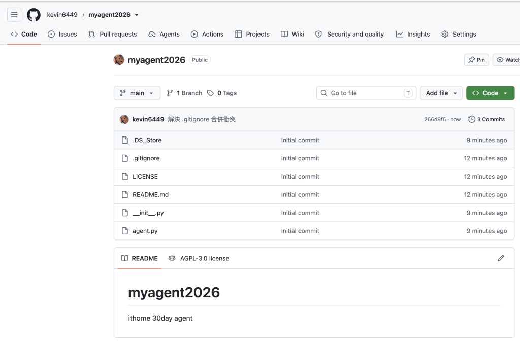
Task: View the 0 Tags link
Action: click(222, 93)
